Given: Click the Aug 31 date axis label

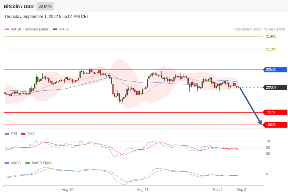Looking at the screenshot, I should click(143, 190).
